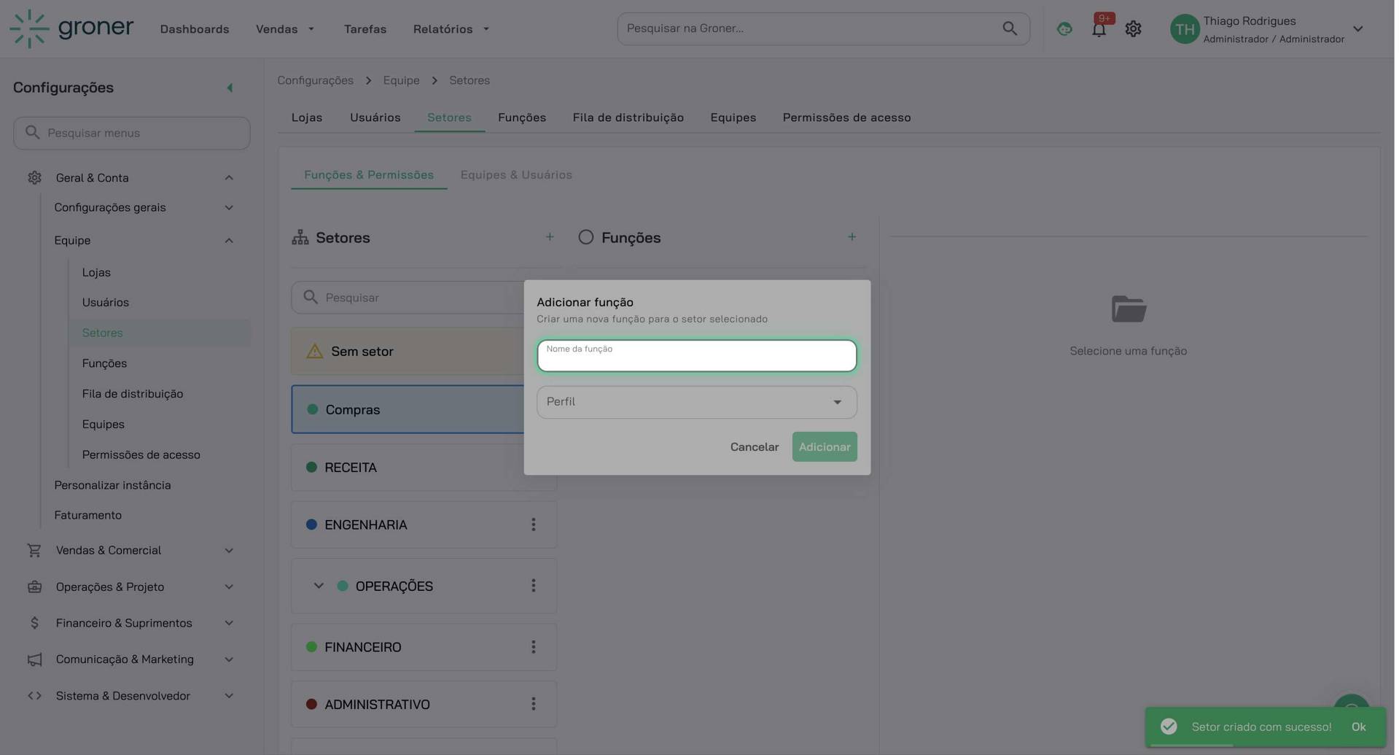The image size is (1399, 755).
Task: Click the red dot of ADMINISTRATIVO sector
Action: pos(312,705)
